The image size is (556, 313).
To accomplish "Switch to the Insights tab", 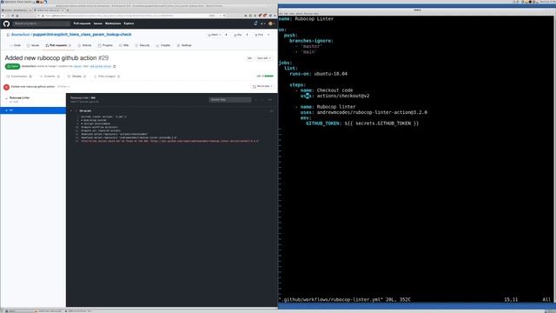I will pyautogui.click(x=163, y=45).
